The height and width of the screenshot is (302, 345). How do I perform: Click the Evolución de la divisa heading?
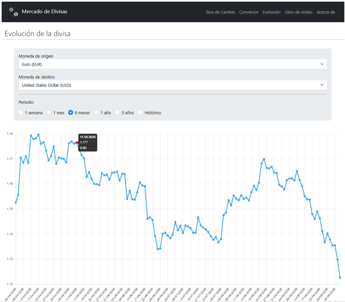[38, 34]
